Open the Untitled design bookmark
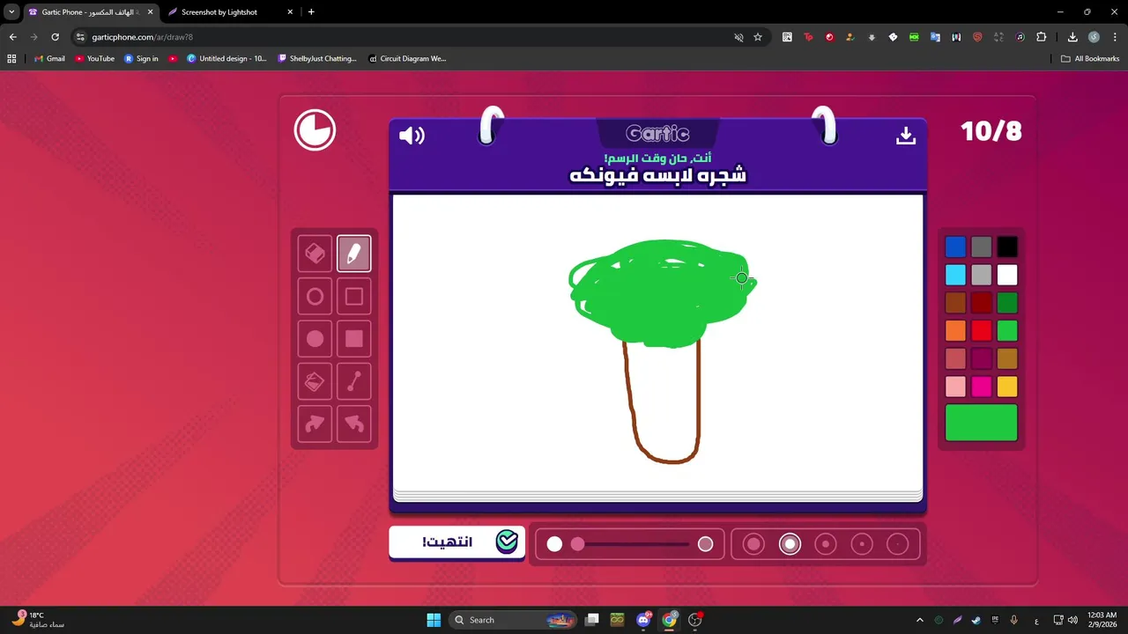Viewport: 1128px width, 634px height. [x=226, y=59]
